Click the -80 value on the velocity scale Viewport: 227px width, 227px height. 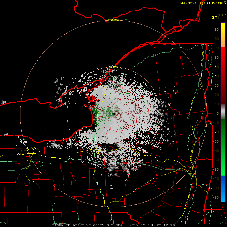pos(216,188)
